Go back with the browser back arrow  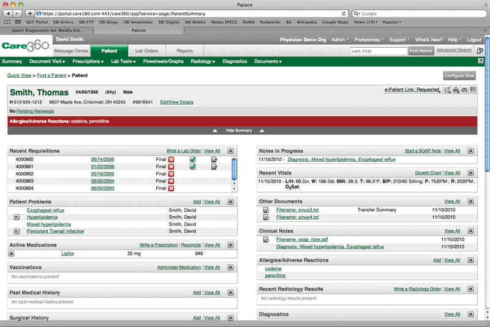pyautogui.click(x=8, y=13)
